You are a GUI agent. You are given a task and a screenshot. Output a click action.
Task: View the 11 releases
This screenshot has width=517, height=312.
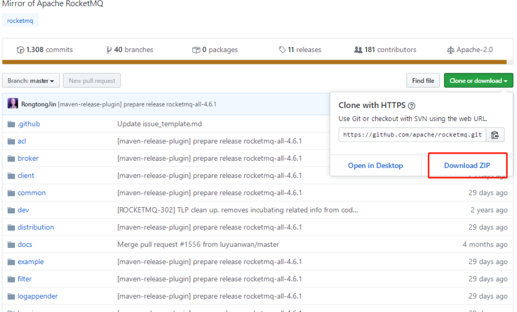tap(300, 50)
